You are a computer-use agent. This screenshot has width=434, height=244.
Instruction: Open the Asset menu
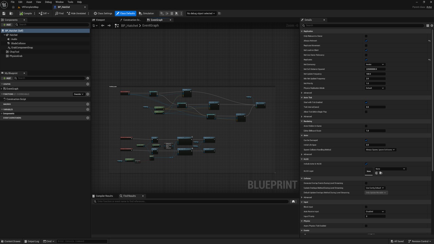pyautogui.click(x=29, y=2)
